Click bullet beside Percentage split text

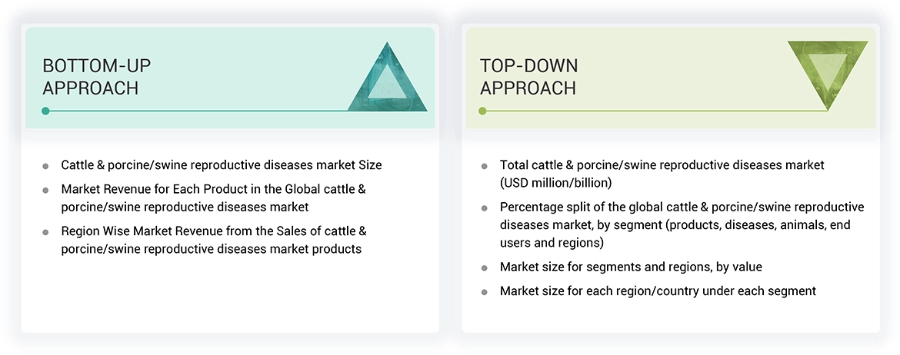(484, 208)
